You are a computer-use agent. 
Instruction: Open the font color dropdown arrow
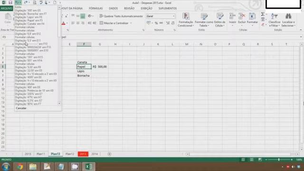67,23
